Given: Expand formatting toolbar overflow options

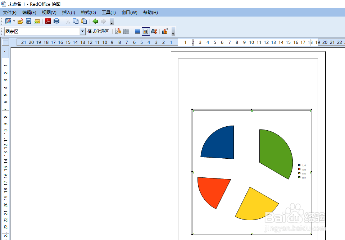Looking at the screenshot, I should pyautogui.click(x=173, y=31).
